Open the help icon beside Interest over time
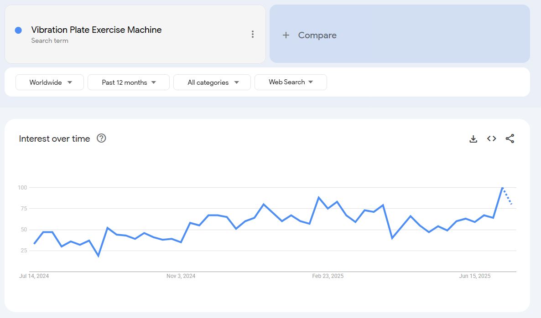Image resolution: width=541 pixels, height=318 pixels. coord(101,138)
